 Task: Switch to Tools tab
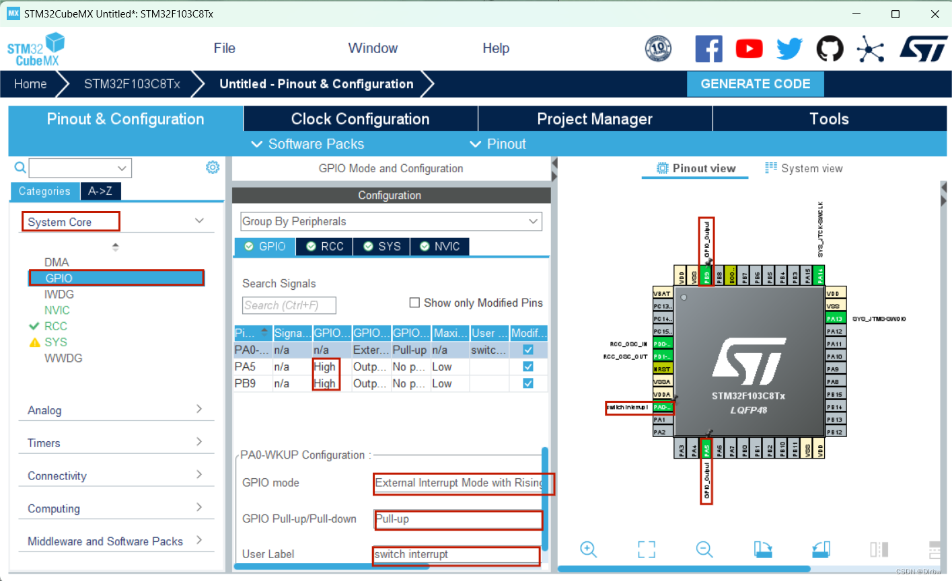point(830,119)
